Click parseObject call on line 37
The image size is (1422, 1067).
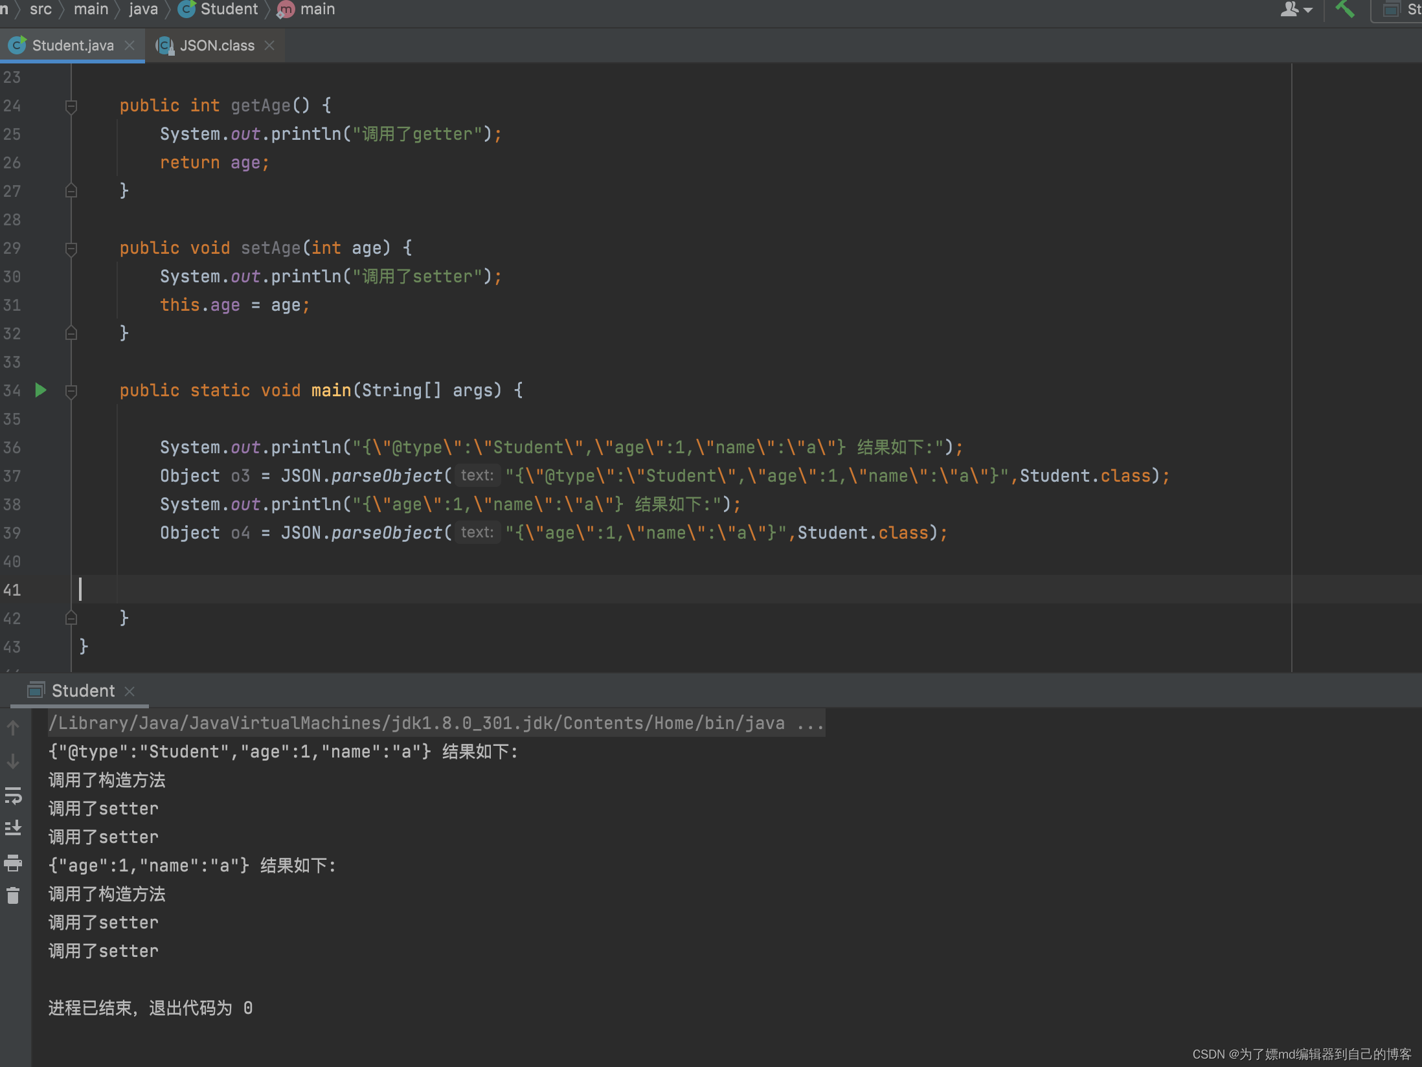tap(387, 476)
